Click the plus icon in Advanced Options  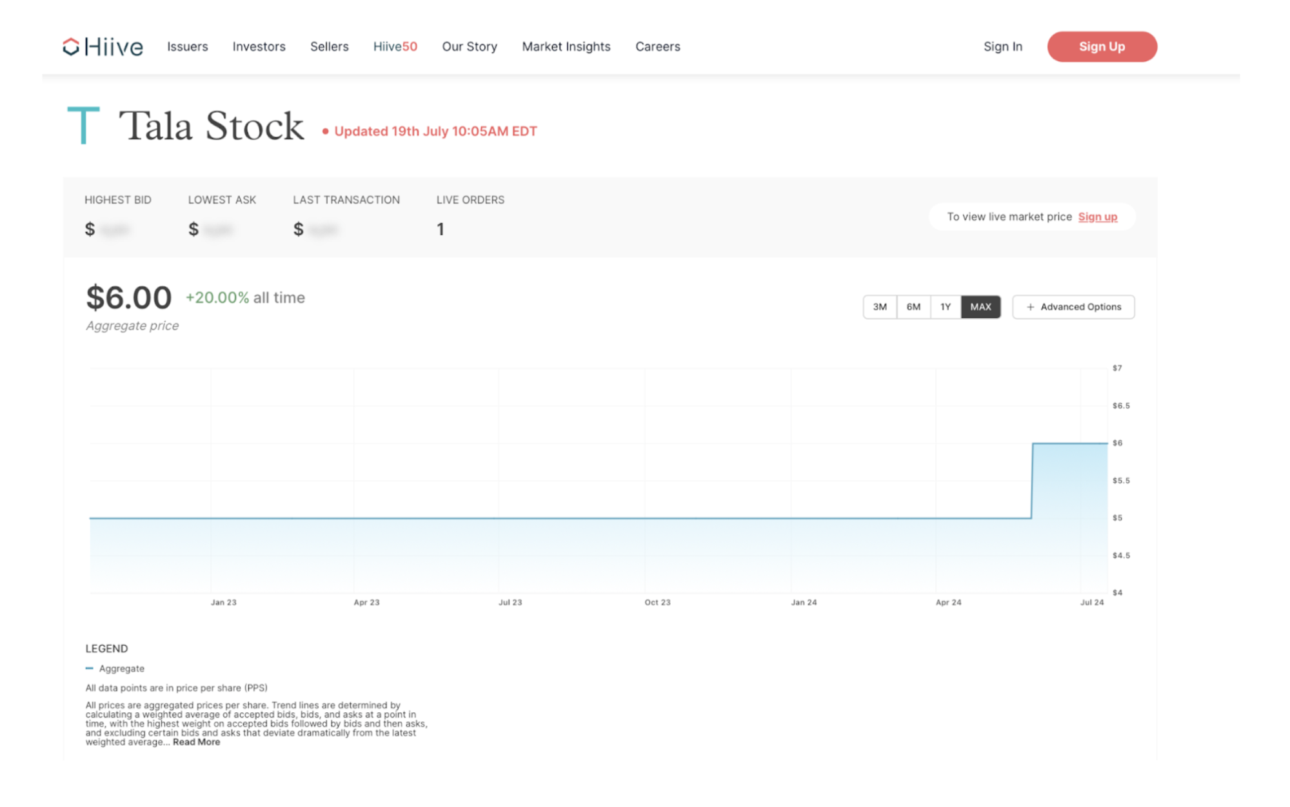tap(1030, 307)
